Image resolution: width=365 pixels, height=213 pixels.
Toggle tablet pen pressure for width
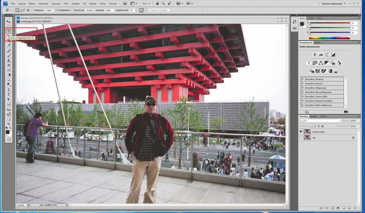pyautogui.click(x=141, y=10)
